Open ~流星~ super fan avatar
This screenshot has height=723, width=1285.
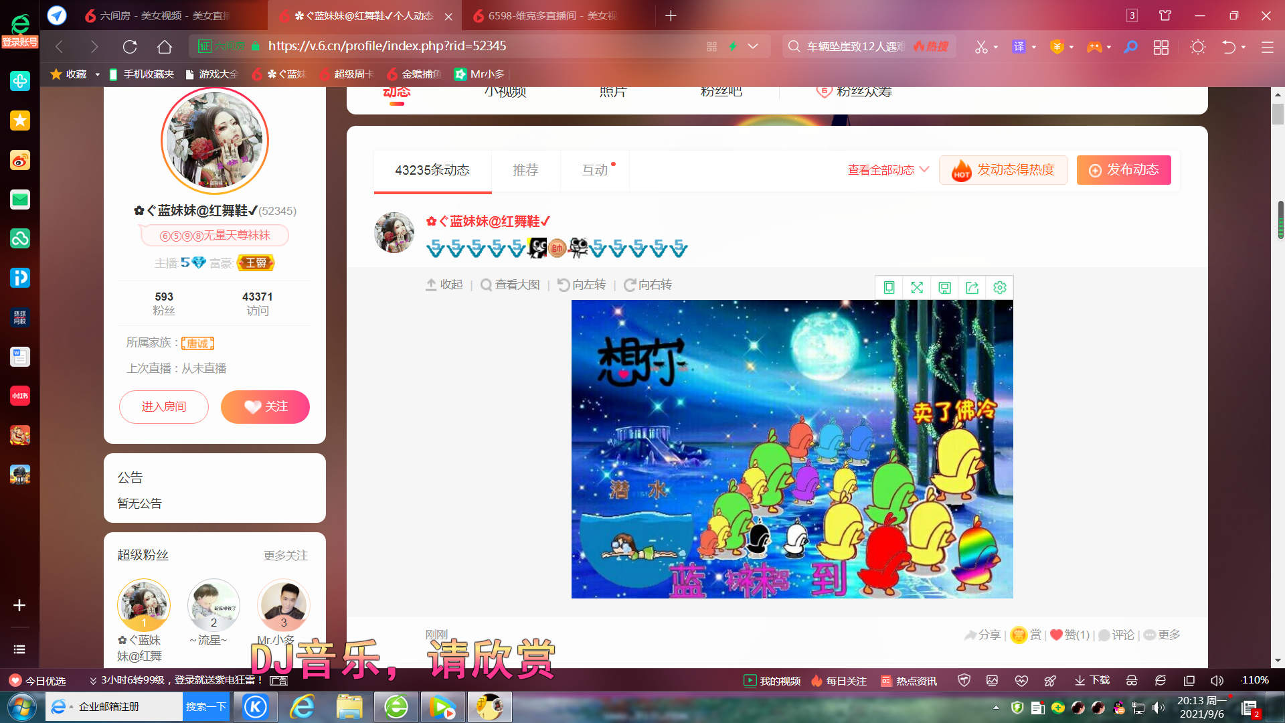(x=213, y=605)
